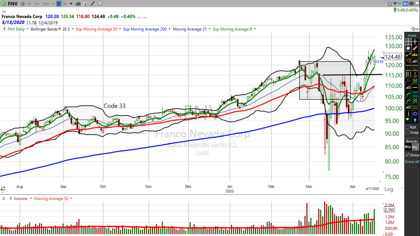Click the favorite star icon

389,4
